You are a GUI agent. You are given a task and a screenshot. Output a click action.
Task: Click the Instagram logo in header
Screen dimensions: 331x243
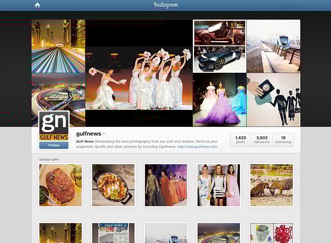point(165,5)
